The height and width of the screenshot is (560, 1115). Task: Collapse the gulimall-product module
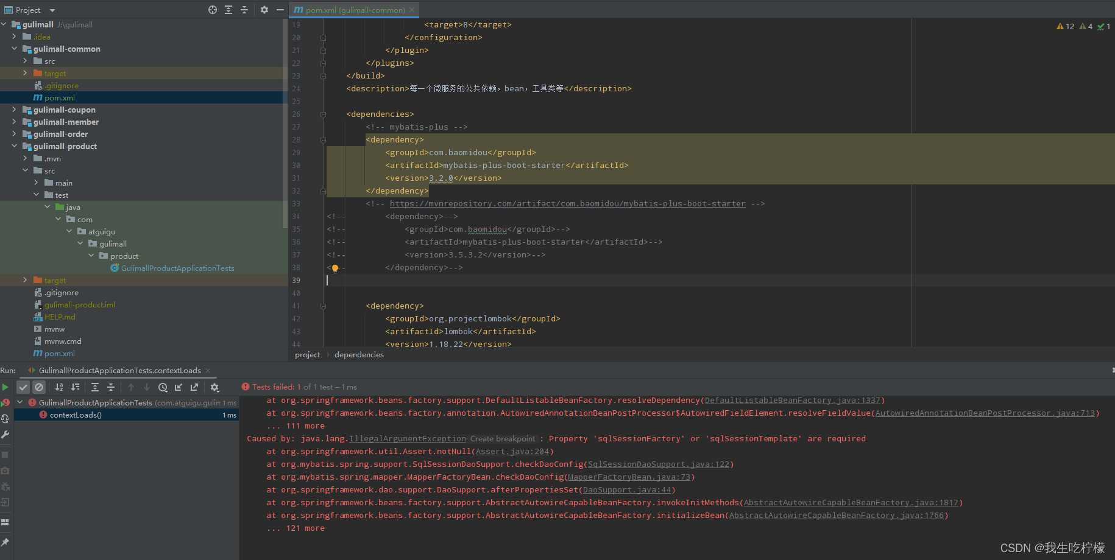(15, 146)
